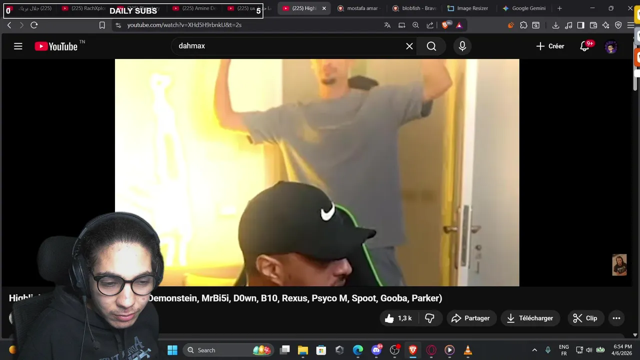Open the browser downloads panel
Image resolution: width=640 pixels, height=360 pixels.
pyautogui.click(x=555, y=25)
